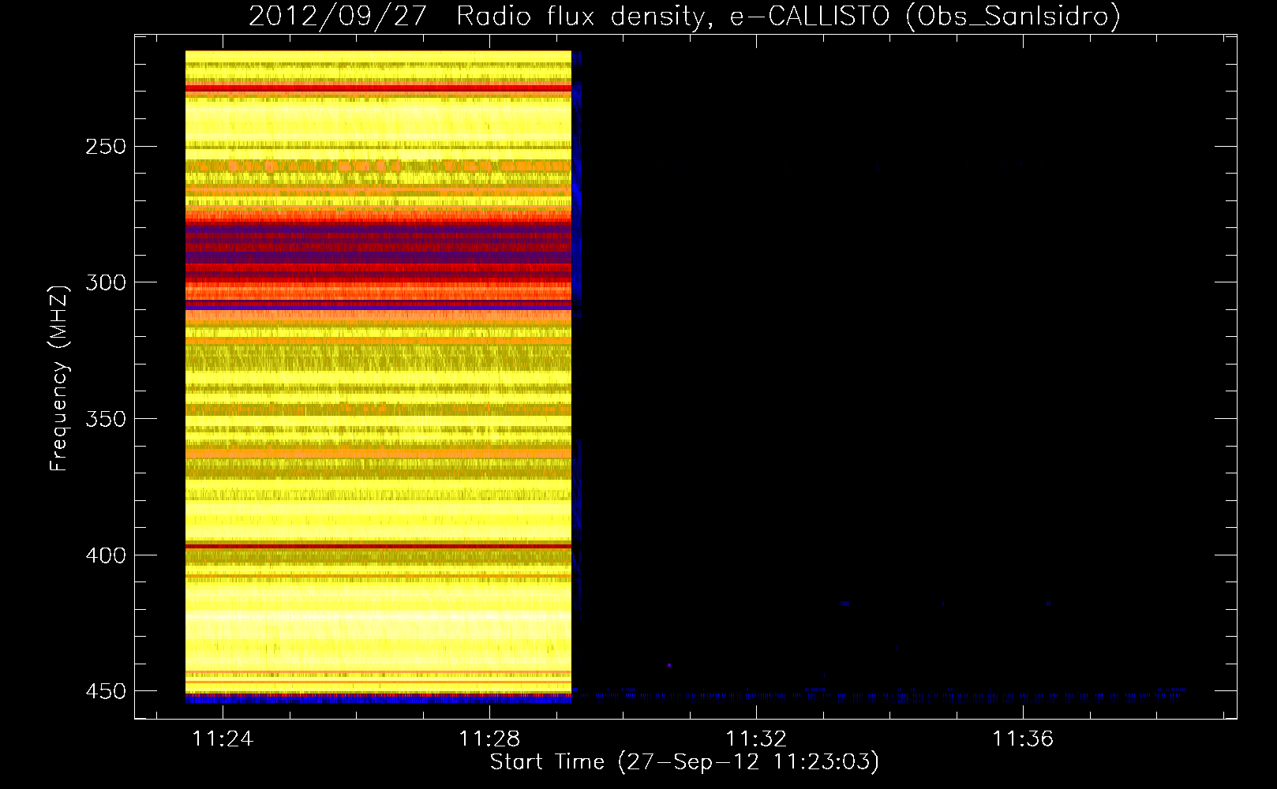Image resolution: width=1277 pixels, height=789 pixels.
Task: Click the 400 frequency tick label
Action: [106, 555]
